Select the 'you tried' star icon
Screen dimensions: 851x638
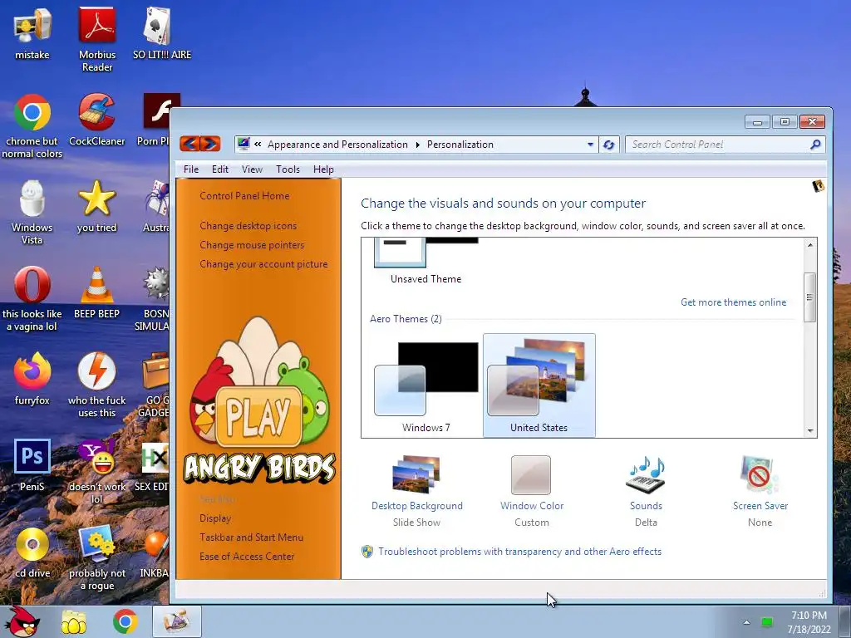tap(96, 206)
